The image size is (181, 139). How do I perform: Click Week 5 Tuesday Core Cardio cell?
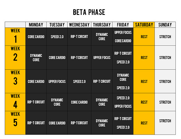[57, 123]
